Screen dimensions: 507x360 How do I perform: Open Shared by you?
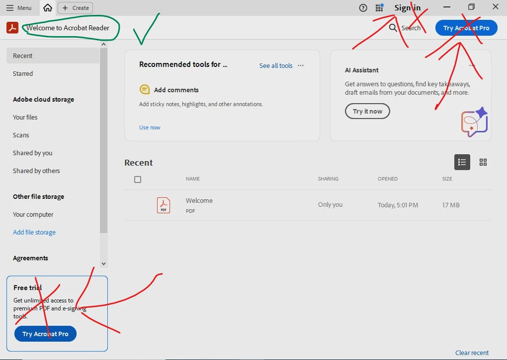[32, 153]
